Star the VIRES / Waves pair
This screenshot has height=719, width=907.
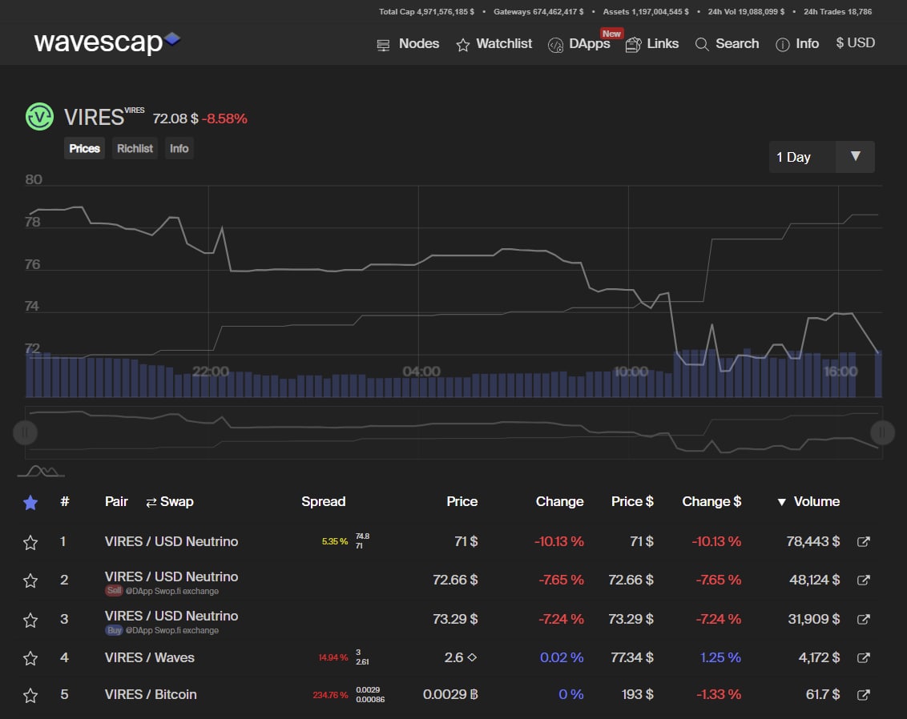coord(30,658)
